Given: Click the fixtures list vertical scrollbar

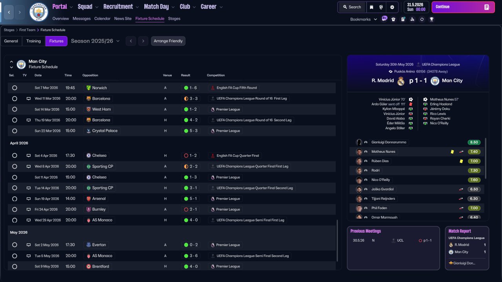Looking at the screenshot, I should pyautogui.click(x=337, y=240).
